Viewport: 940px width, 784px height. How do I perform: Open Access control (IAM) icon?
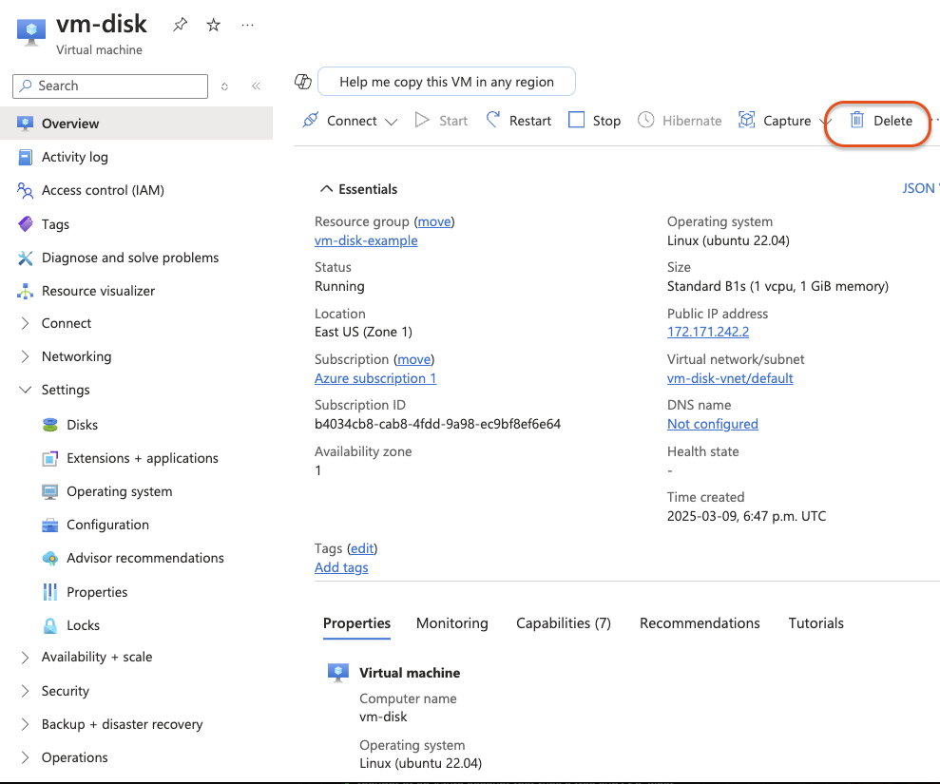click(25, 191)
